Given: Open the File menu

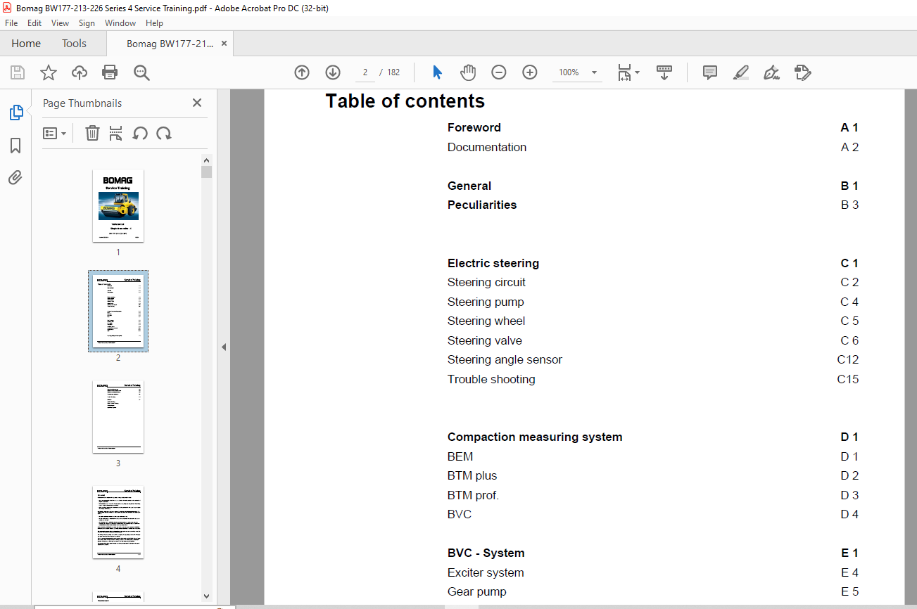Looking at the screenshot, I should click(x=11, y=23).
